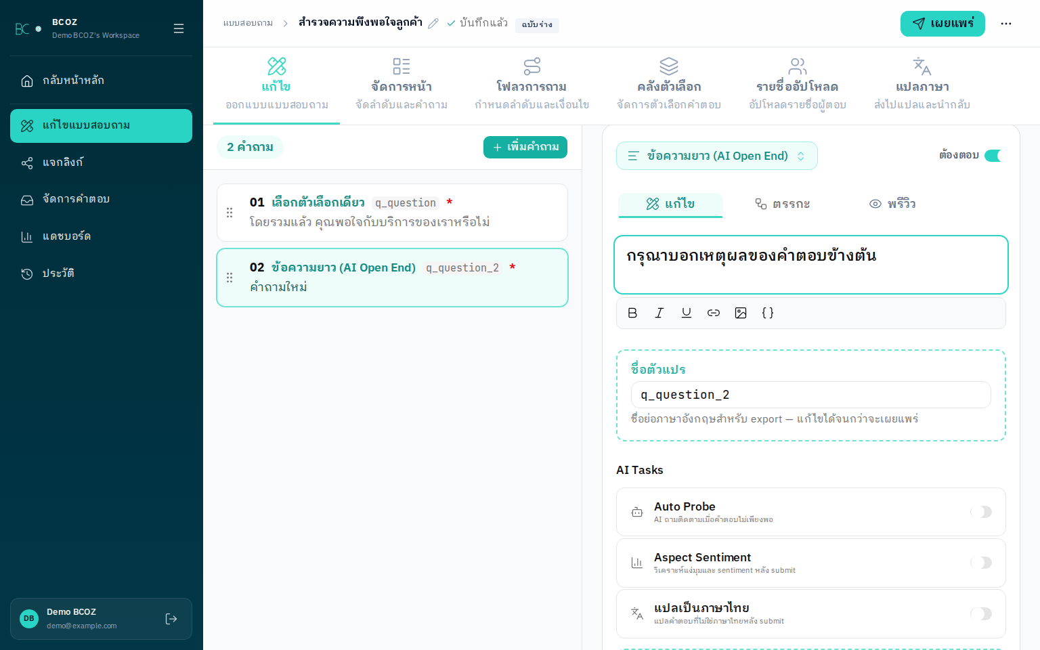Toggle the ต้องตอบ required switch

point(993,156)
